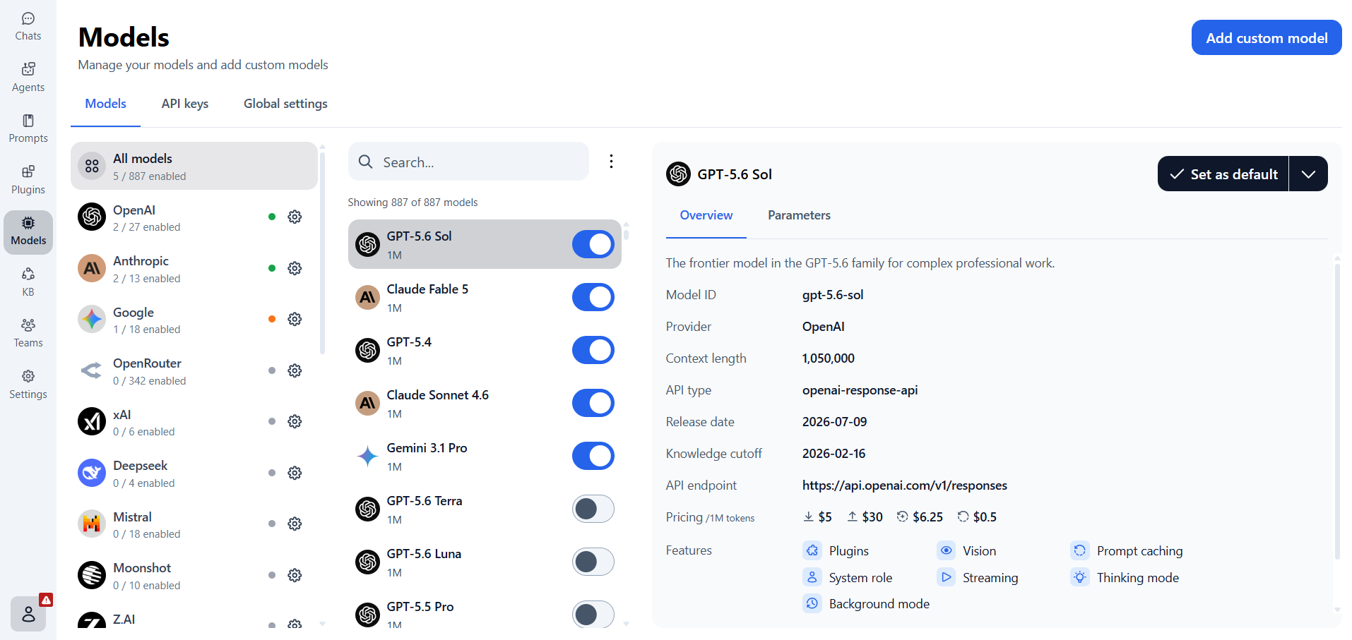Click in the model Search field

click(468, 162)
